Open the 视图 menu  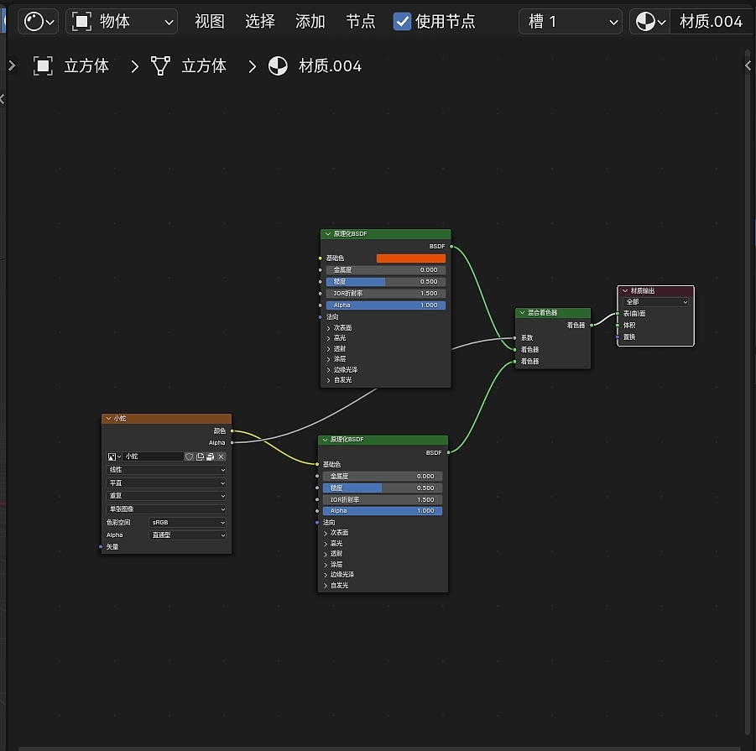click(209, 22)
